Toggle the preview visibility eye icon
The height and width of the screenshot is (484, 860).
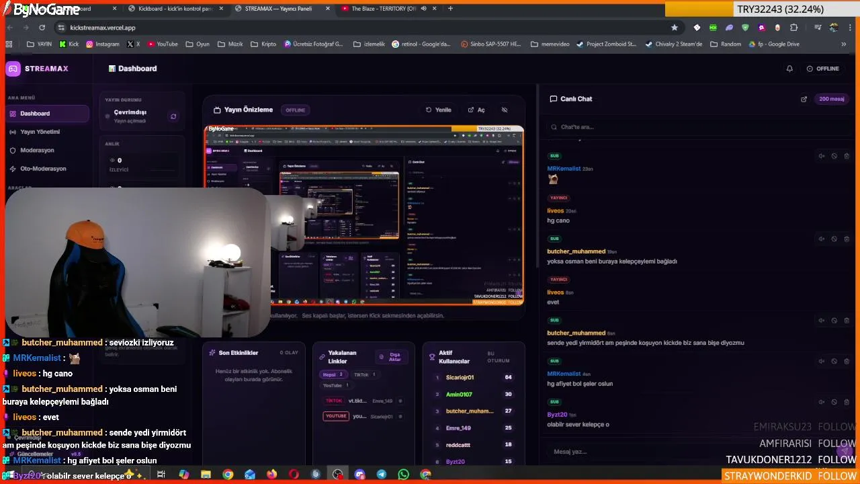coord(505,110)
